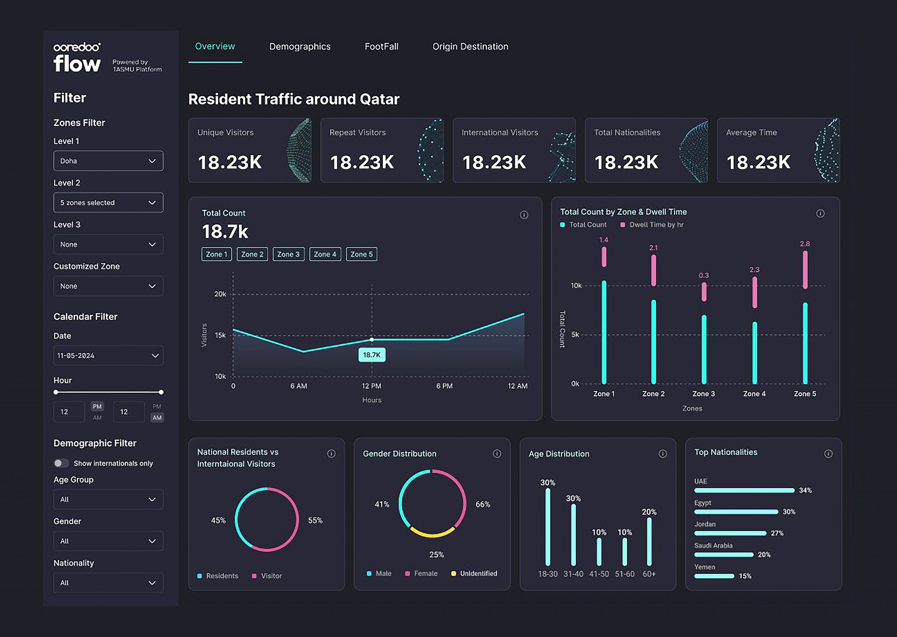Click the Saudi Arabia 20% bar
The image size is (897, 637).
[x=724, y=555]
